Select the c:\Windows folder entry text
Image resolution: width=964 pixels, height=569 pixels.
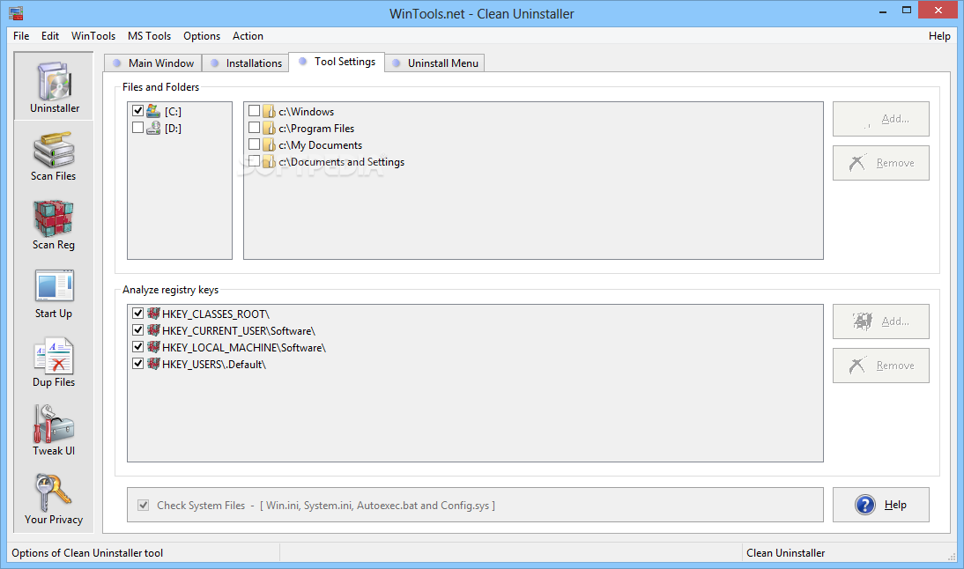[x=306, y=111]
